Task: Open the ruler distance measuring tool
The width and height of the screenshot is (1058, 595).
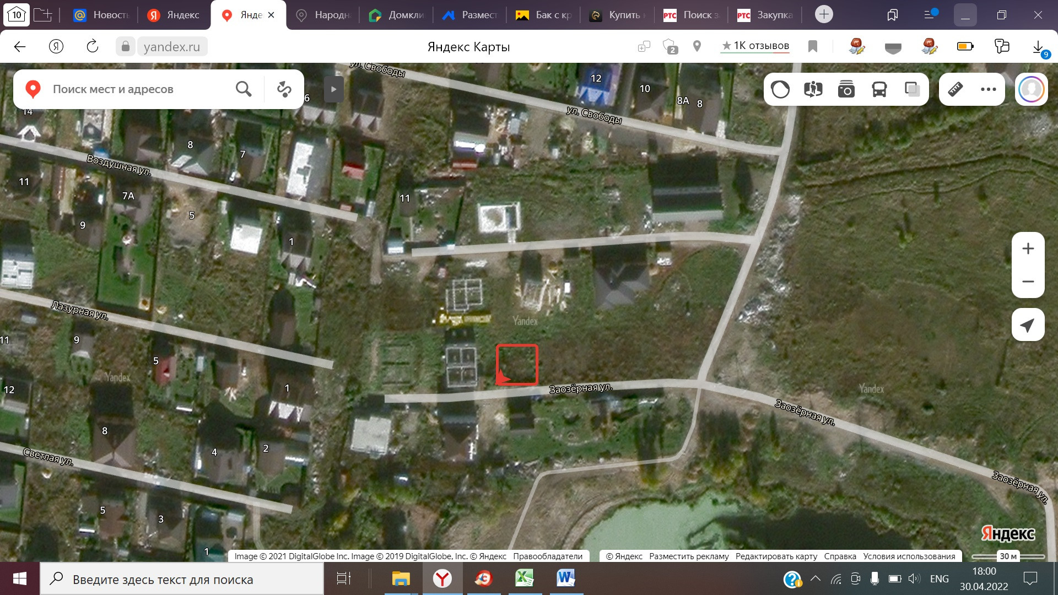Action: (956, 89)
